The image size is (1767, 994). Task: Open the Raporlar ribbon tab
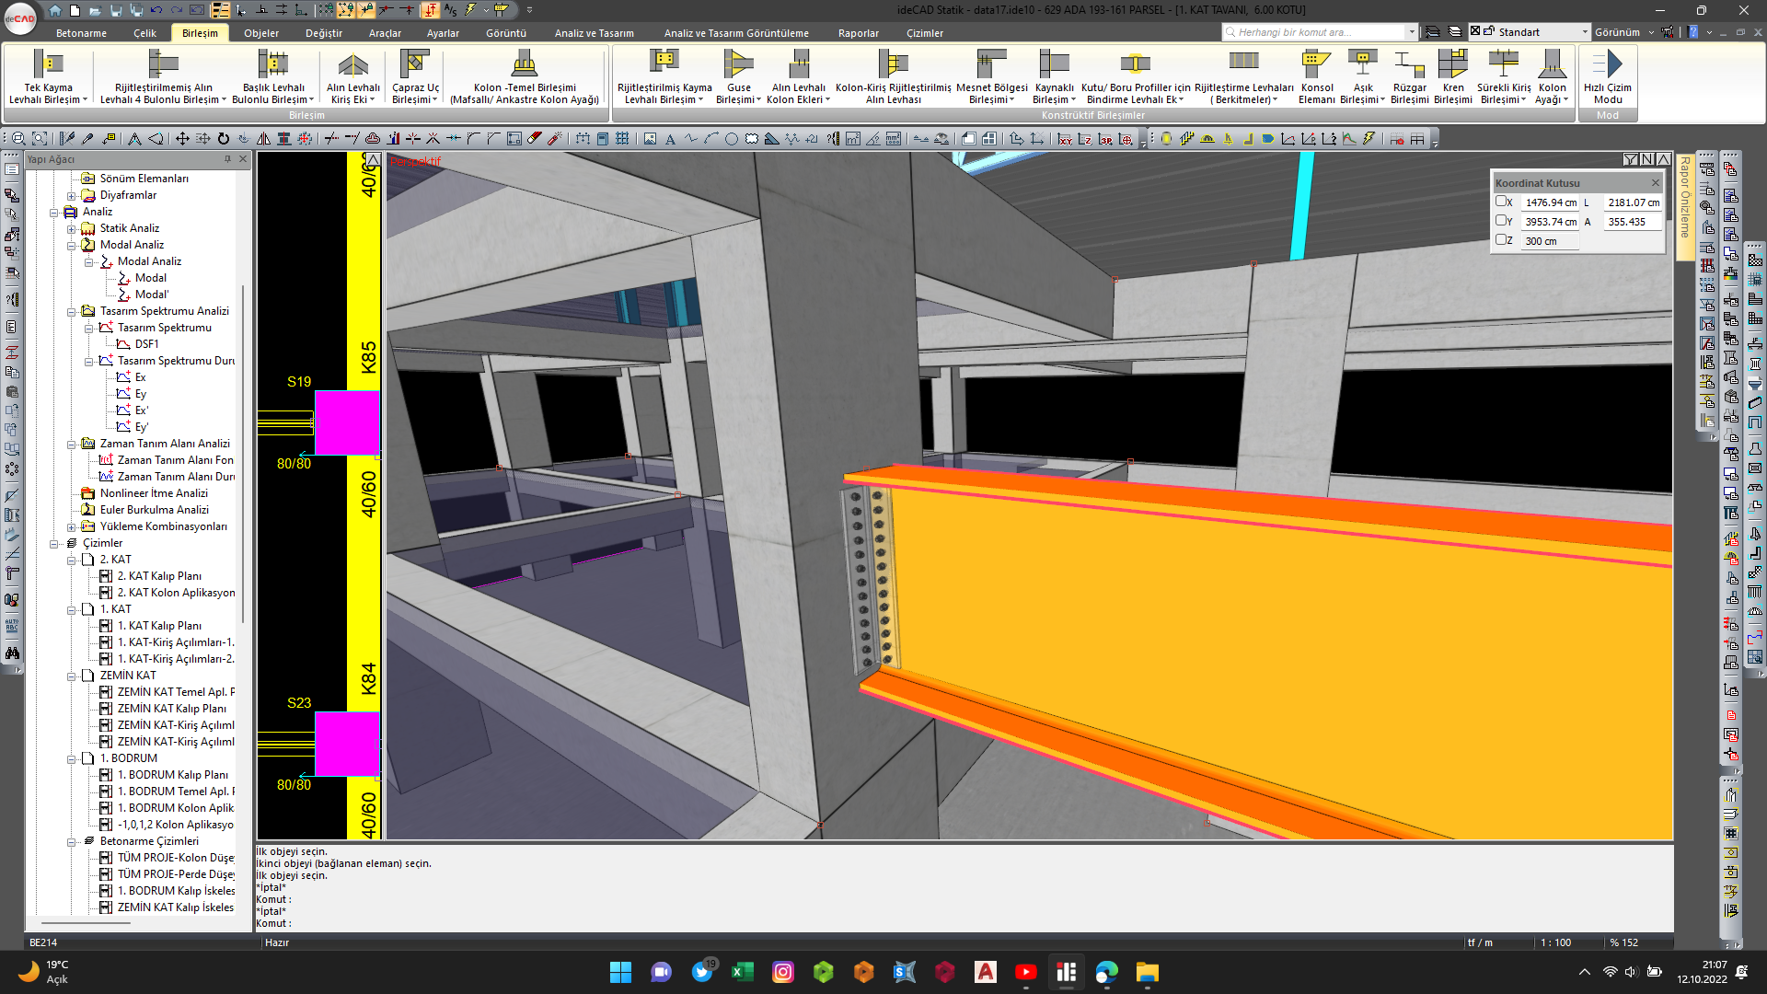pyautogui.click(x=858, y=33)
